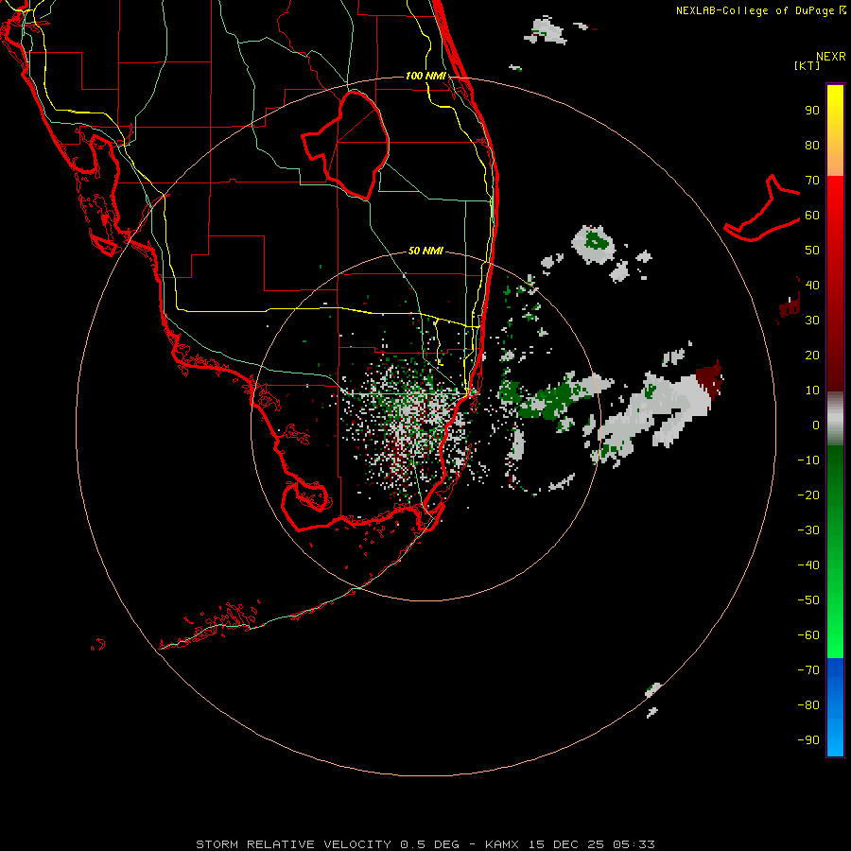The height and width of the screenshot is (851, 851).
Task: Select the -40 value on velocity scale
Action: click(808, 565)
